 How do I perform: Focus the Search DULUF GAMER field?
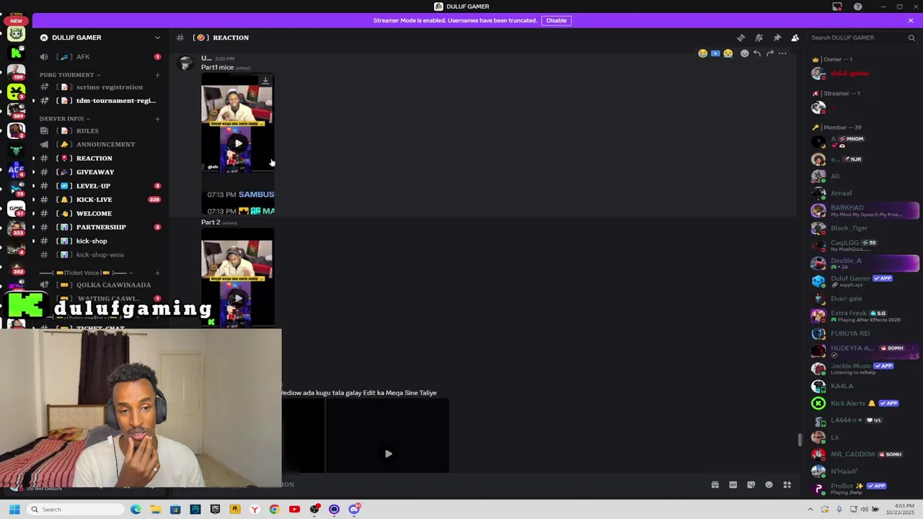pos(862,37)
